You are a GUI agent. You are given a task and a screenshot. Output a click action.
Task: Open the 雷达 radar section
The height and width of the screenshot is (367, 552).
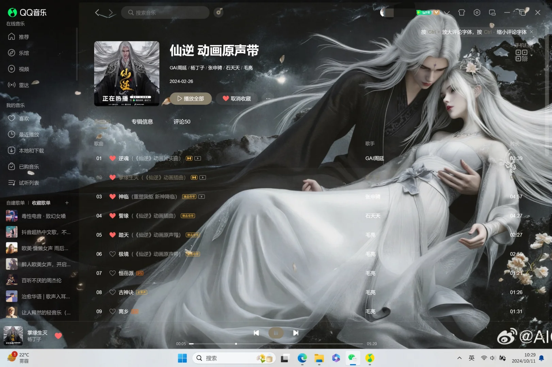pyautogui.click(x=19, y=85)
